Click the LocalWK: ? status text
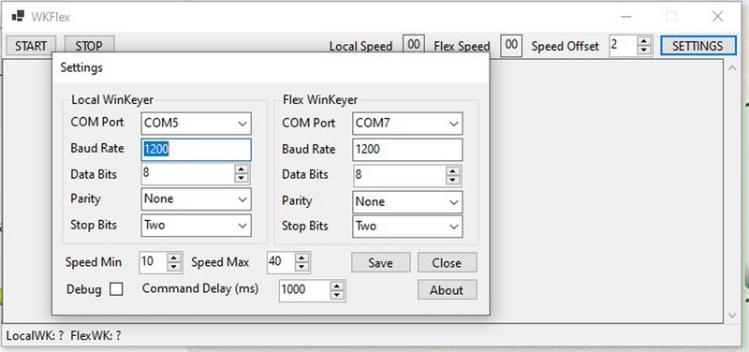Image resolution: width=749 pixels, height=352 pixels. click(x=35, y=336)
